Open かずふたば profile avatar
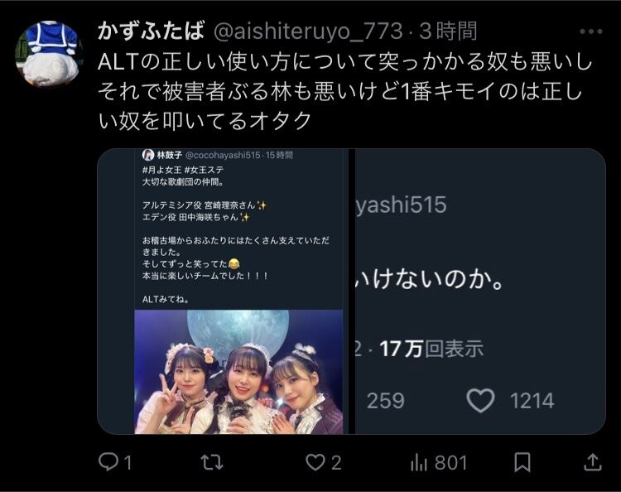 (49, 54)
